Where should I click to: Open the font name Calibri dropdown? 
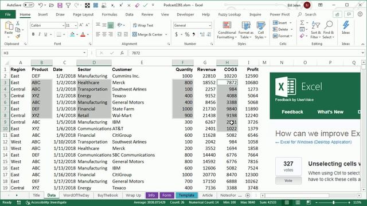[x=63, y=25]
